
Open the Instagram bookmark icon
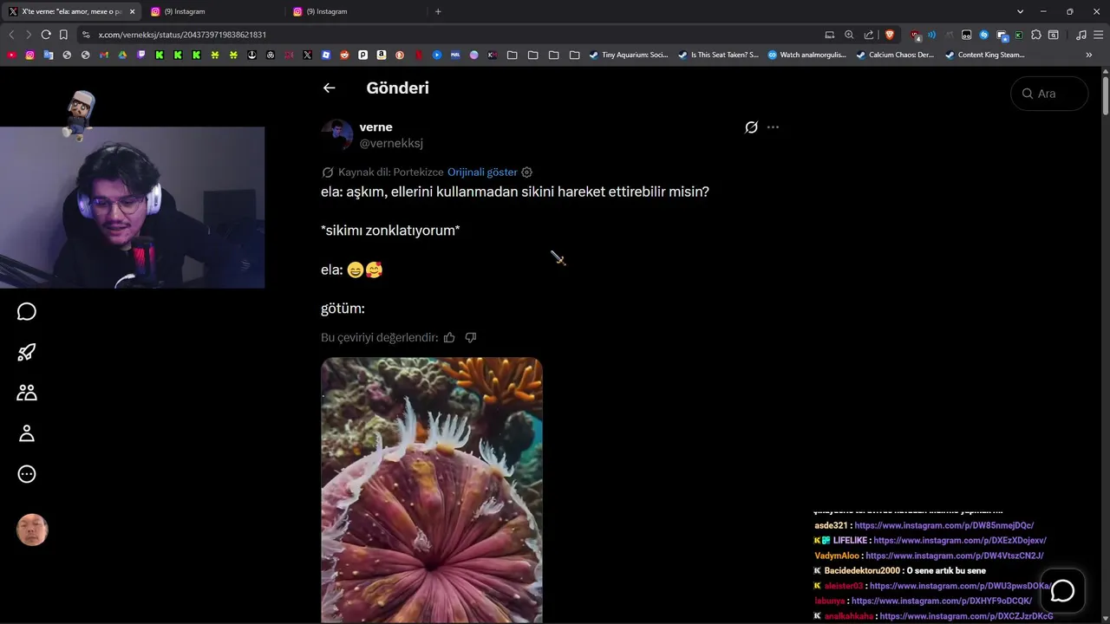pyautogui.click(x=29, y=55)
